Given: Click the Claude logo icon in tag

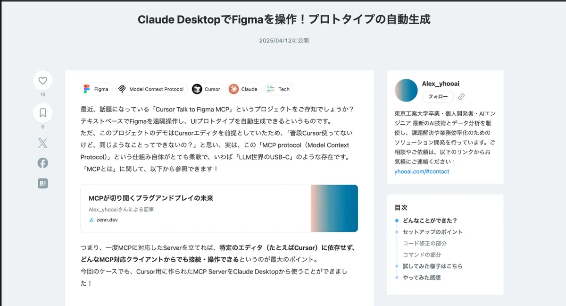Looking at the screenshot, I should pyautogui.click(x=233, y=89).
